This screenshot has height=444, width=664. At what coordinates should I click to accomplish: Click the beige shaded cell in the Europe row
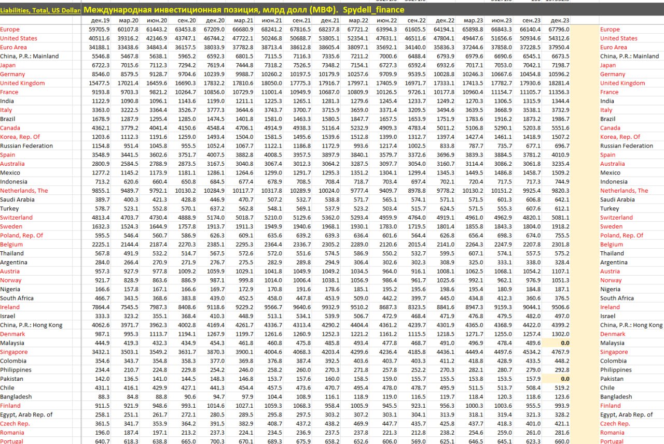[584, 30]
